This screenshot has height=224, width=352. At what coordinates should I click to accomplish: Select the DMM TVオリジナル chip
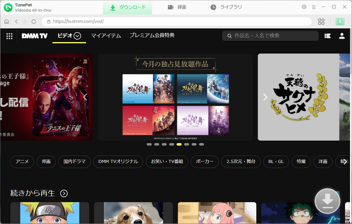118,161
